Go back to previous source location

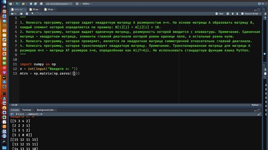click(12, 14)
